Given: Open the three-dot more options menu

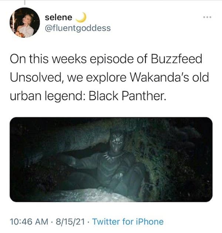Looking at the screenshot, I should point(207,17).
